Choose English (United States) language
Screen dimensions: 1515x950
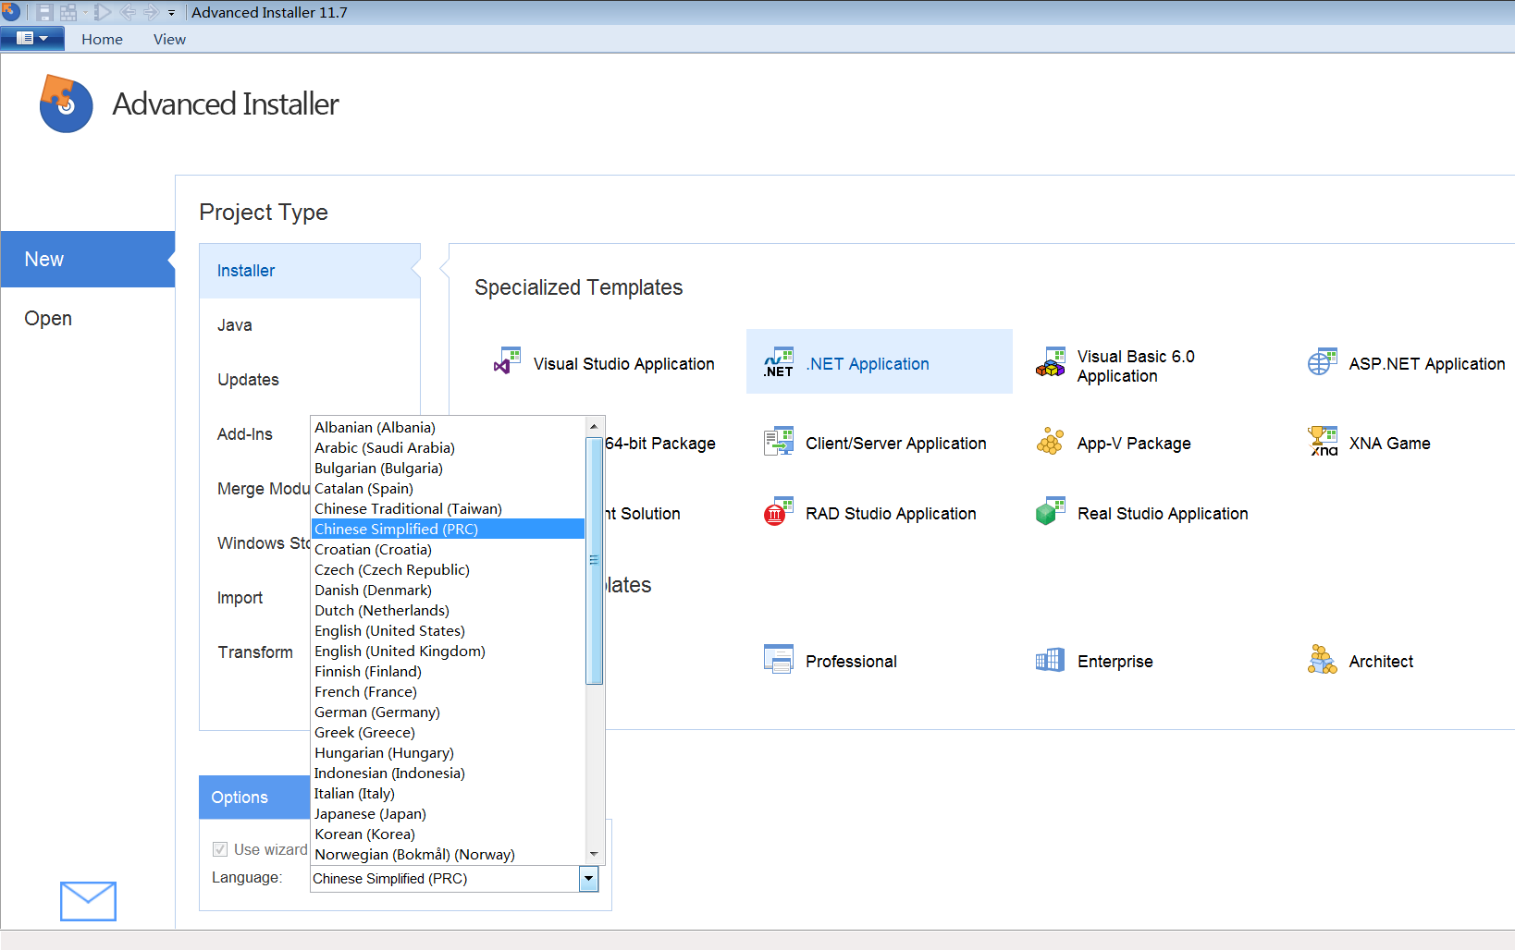click(449, 630)
